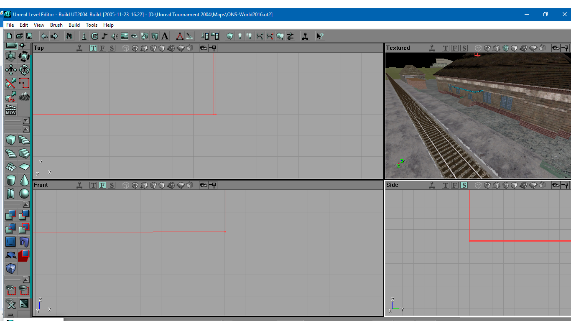The image size is (571, 321).
Task: Open the music note browser
Action: click(x=105, y=36)
